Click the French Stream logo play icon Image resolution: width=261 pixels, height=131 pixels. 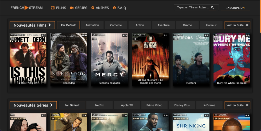(26, 8)
